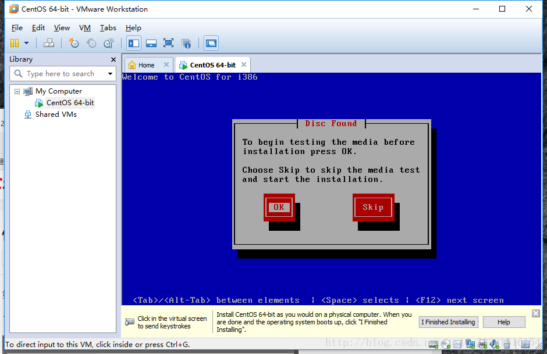Click the network adapter status icon
The width and height of the screenshot is (547, 354).
470,344
